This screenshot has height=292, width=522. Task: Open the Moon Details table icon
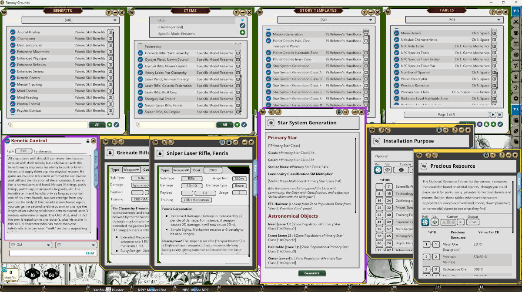coord(396,33)
